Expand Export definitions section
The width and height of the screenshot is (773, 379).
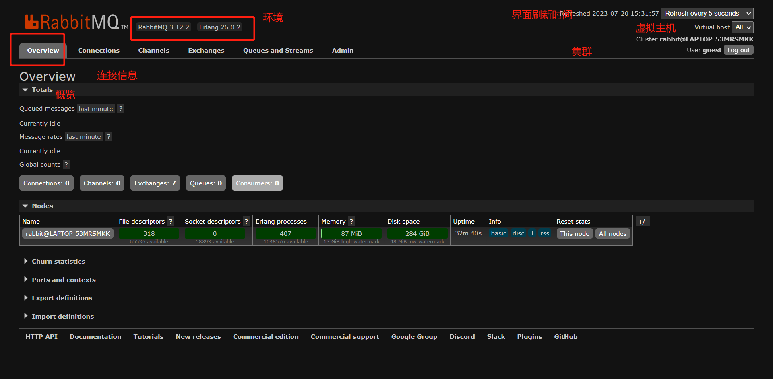point(58,298)
